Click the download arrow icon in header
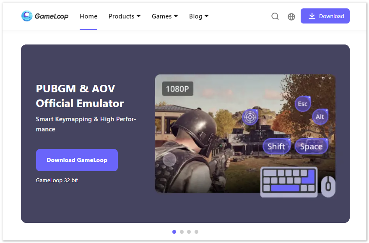 tap(312, 16)
